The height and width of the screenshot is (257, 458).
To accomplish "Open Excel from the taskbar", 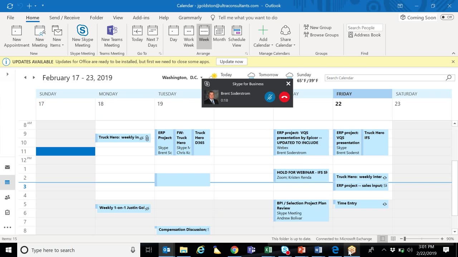I will point(268,250).
